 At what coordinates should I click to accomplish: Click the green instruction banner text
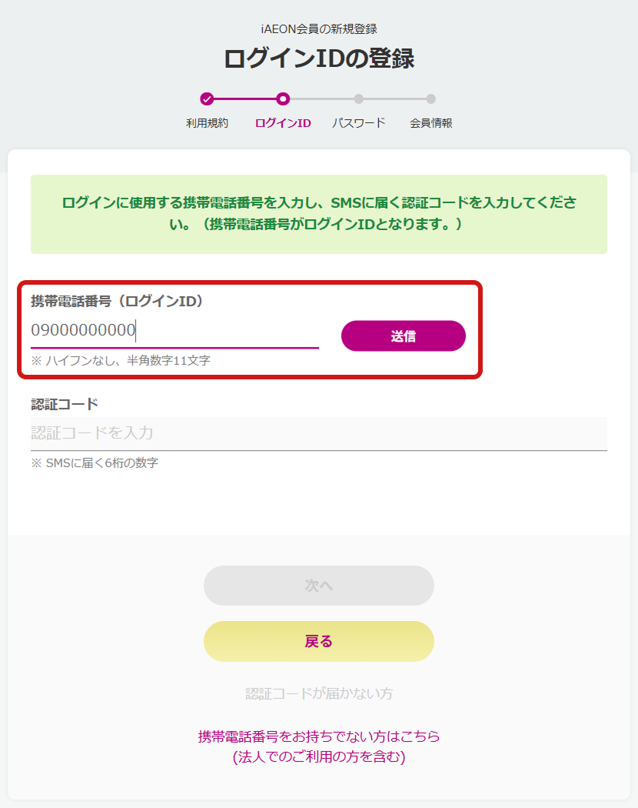coord(318,214)
